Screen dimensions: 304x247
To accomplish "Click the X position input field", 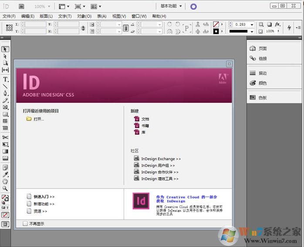I will coord(35,24).
